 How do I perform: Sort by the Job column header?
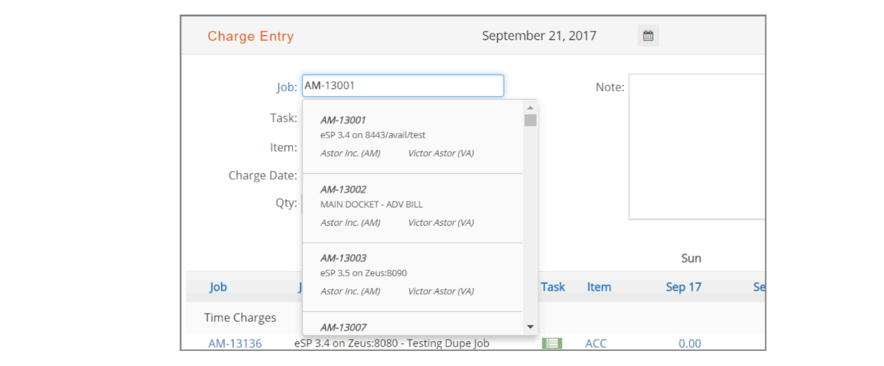[x=218, y=287]
